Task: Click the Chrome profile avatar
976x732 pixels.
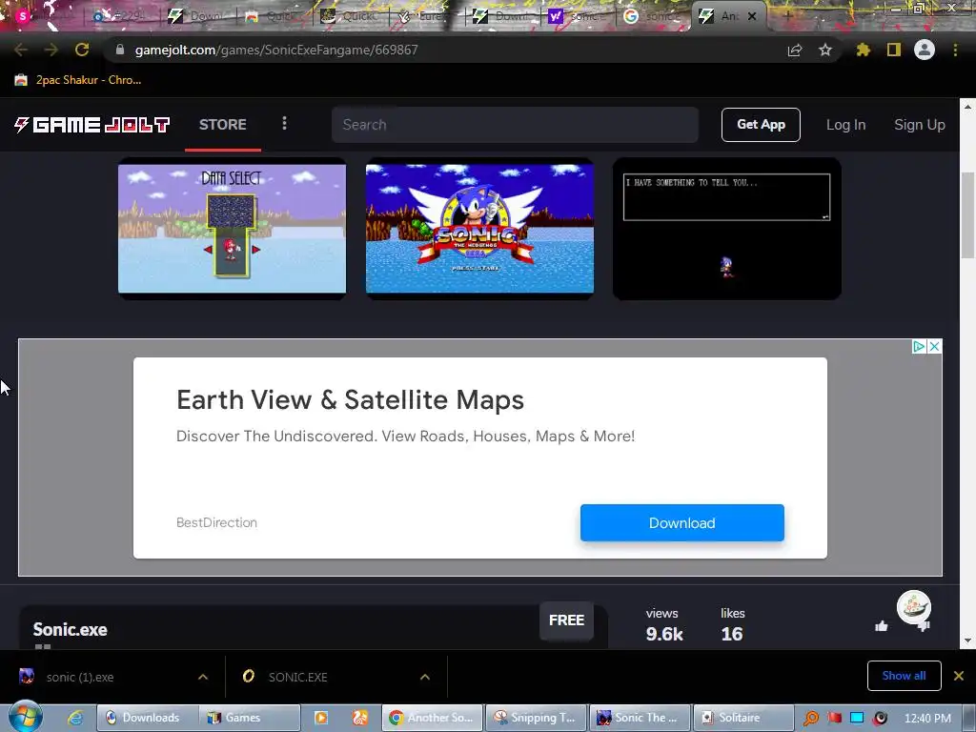Action: point(925,50)
